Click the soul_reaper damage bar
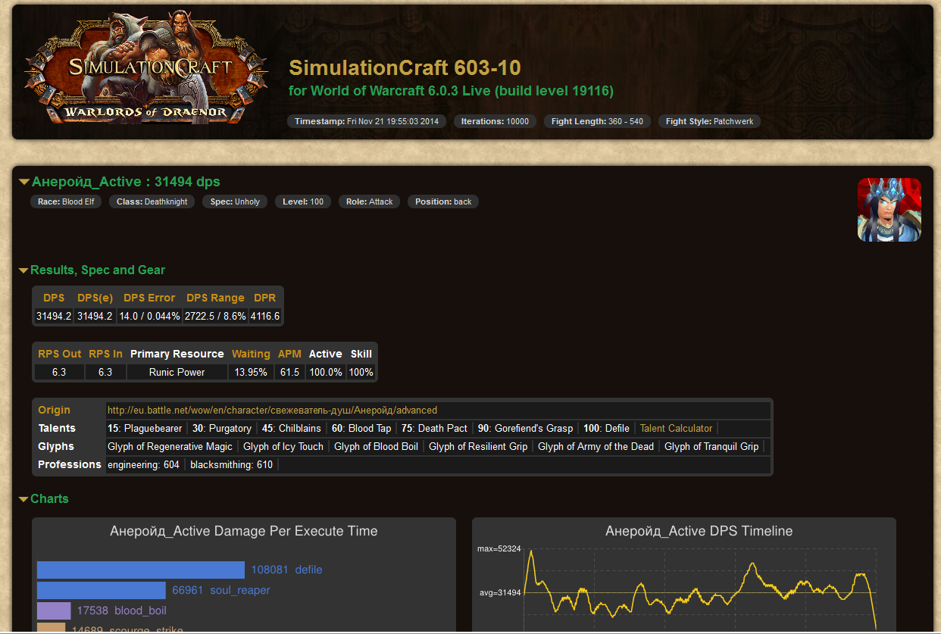941x634 pixels. 101,590
